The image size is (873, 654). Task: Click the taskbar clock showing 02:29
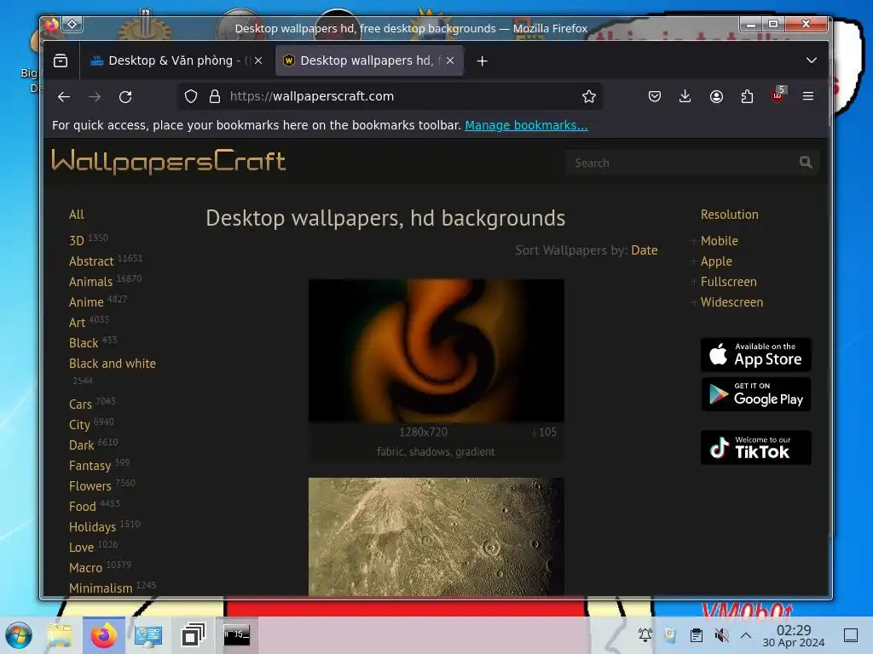coord(794,636)
